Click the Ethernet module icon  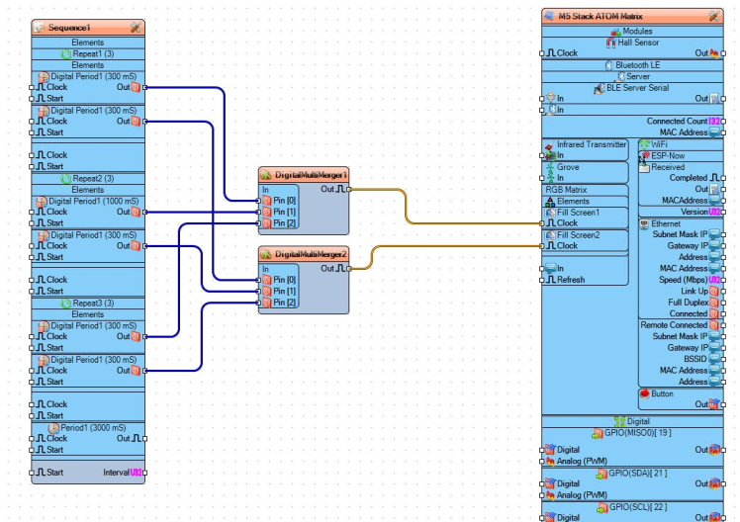[x=644, y=224]
